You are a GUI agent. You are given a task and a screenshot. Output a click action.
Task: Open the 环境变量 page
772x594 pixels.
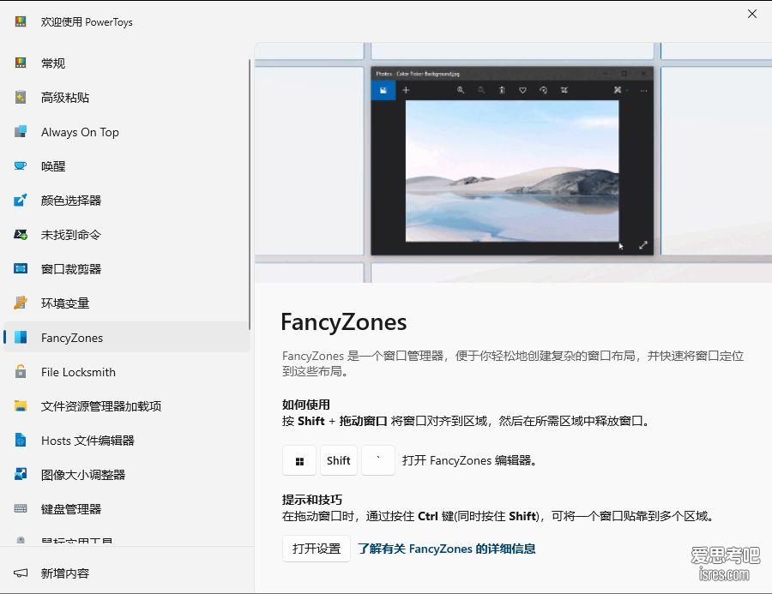(127, 303)
